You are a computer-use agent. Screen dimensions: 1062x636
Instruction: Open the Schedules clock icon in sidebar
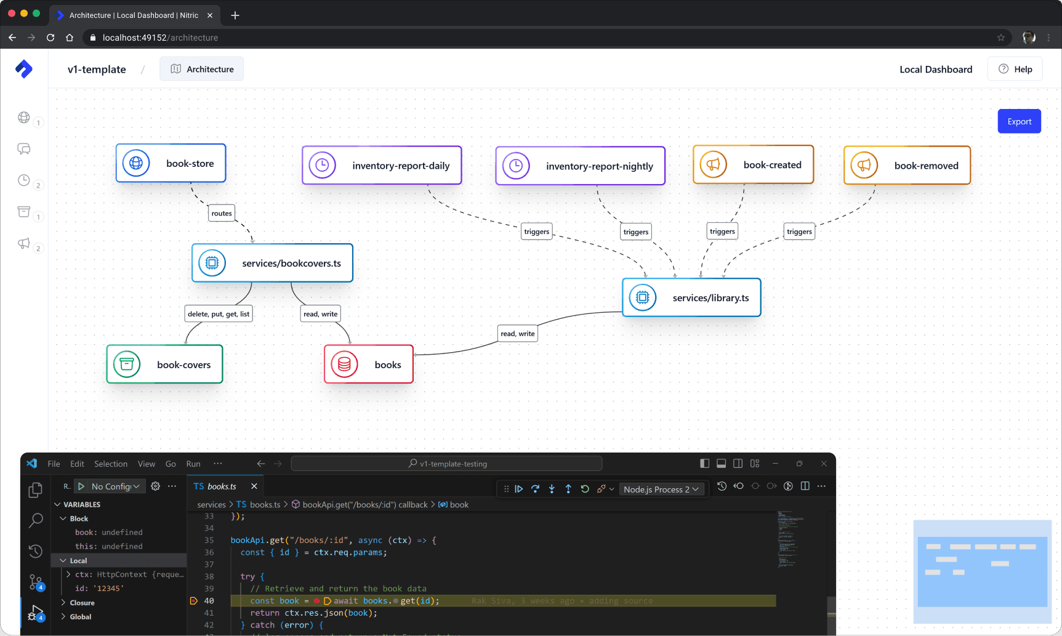pos(24,180)
